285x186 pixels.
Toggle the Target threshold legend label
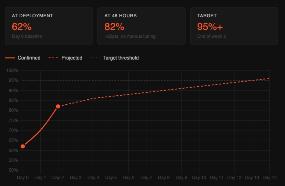point(121,58)
